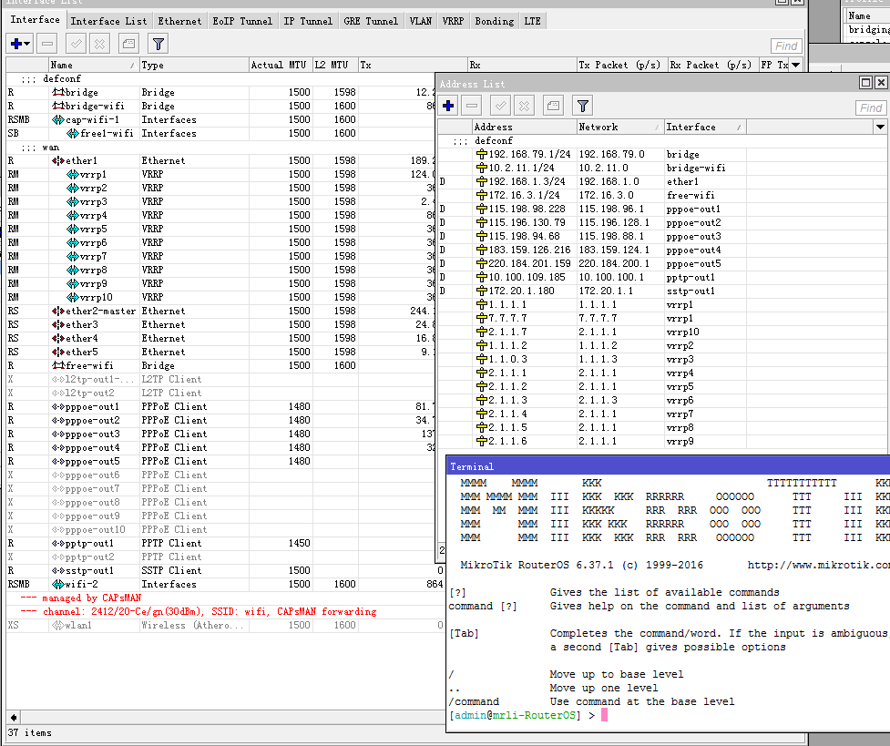Select the bridge interface icon row
This screenshot has width=890, height=746.
click(58, 92)
